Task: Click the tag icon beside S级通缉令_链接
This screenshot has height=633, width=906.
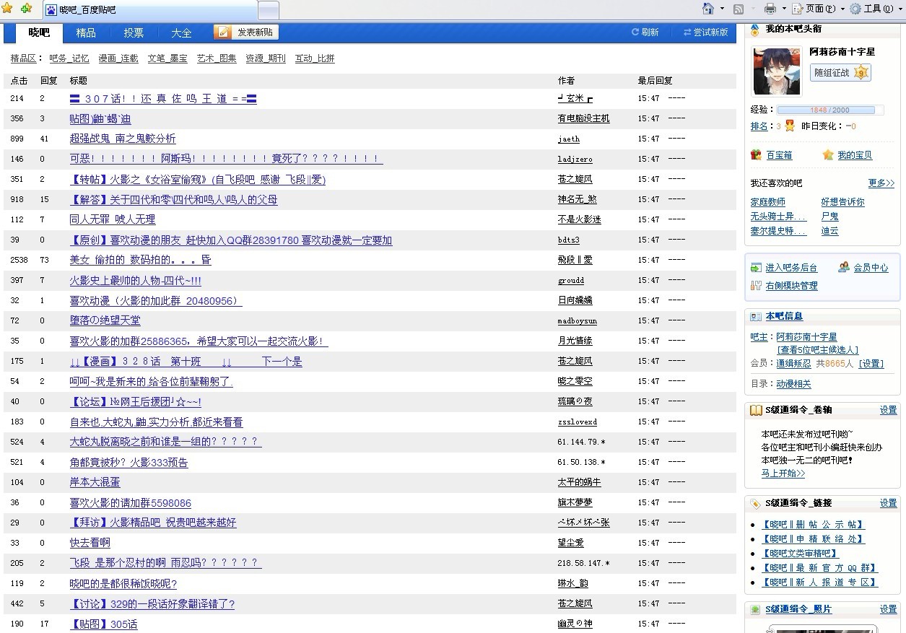Action: pos(756,503)
